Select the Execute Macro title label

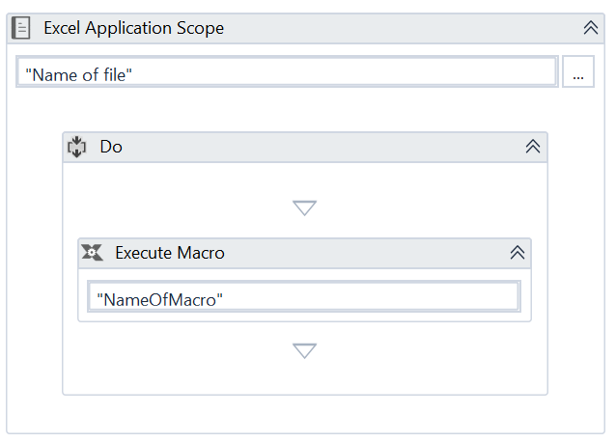tap(170, 253)
